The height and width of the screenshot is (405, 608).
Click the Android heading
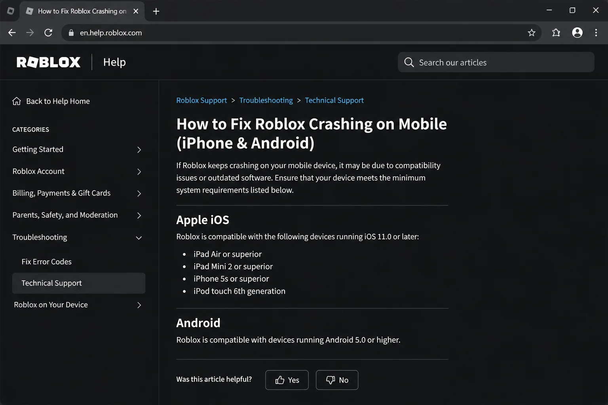tap(198, 323)
